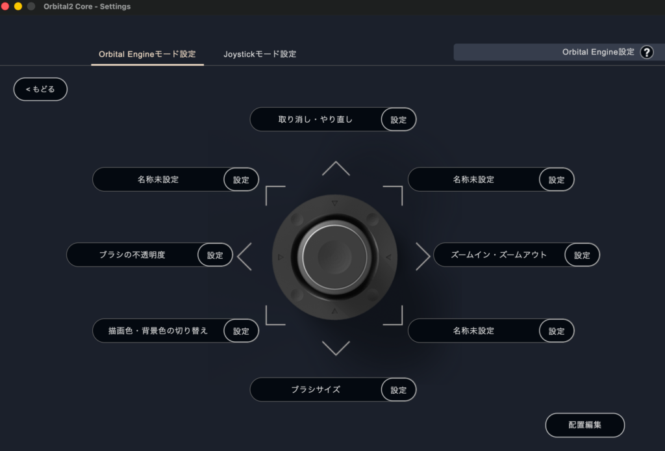Select the ズームイン・ズームアウト label
665x451 pixels.
[499, 255]
